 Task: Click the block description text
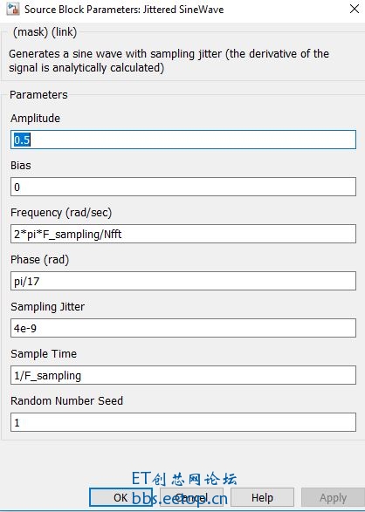coord(169,60)
